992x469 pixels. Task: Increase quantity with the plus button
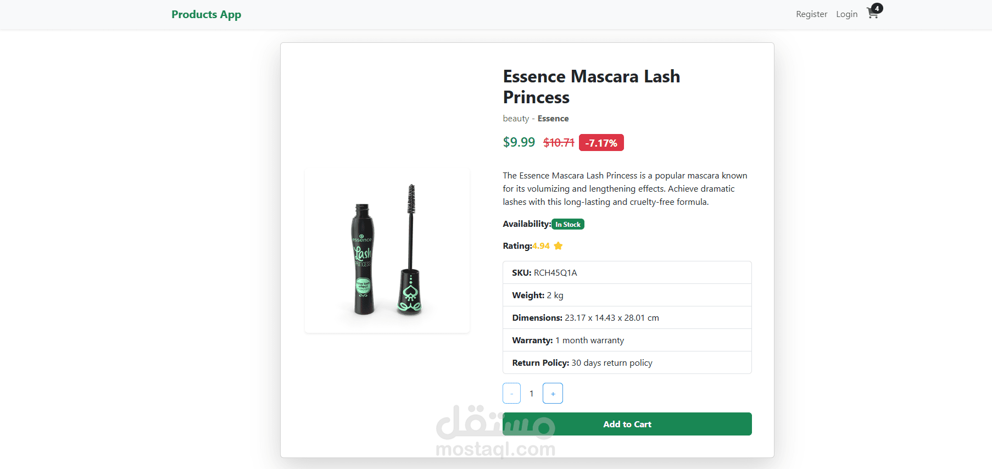point(553,393)
